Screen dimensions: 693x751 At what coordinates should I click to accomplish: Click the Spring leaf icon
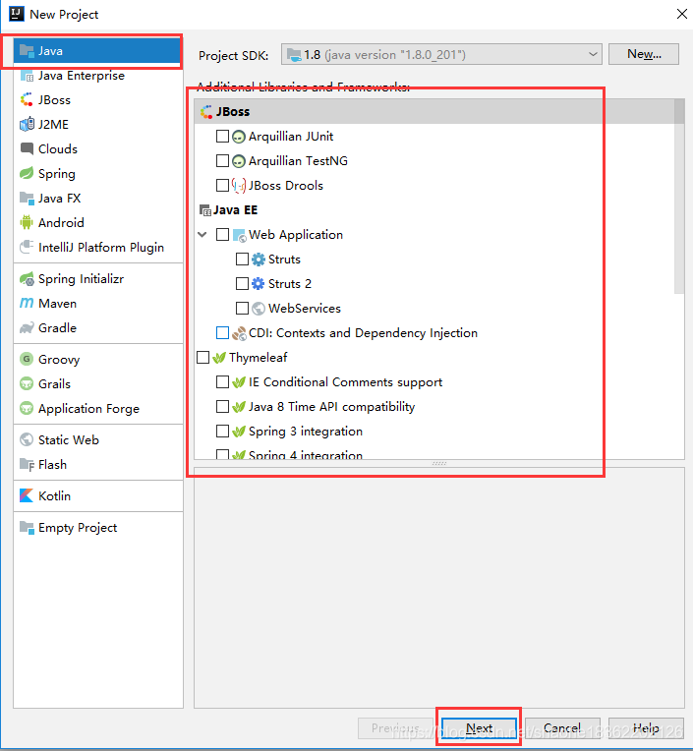click(27, 173)
